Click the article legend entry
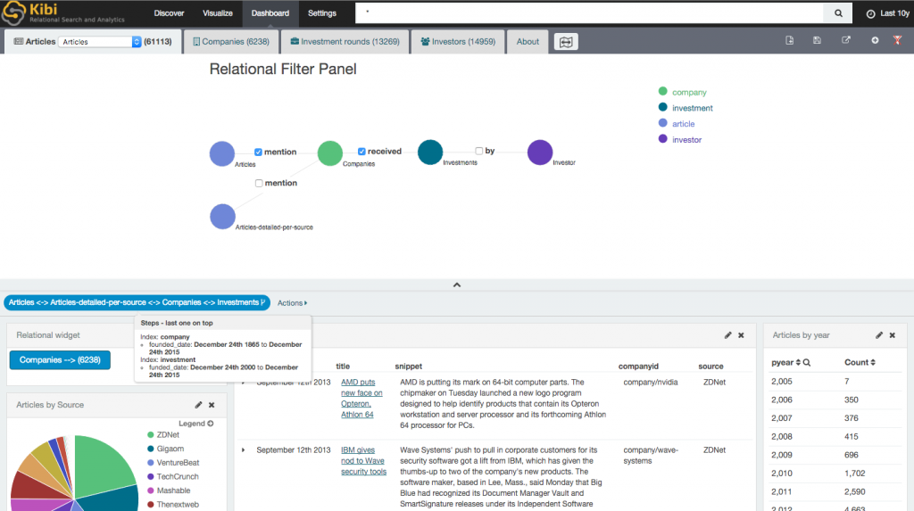 677,124
